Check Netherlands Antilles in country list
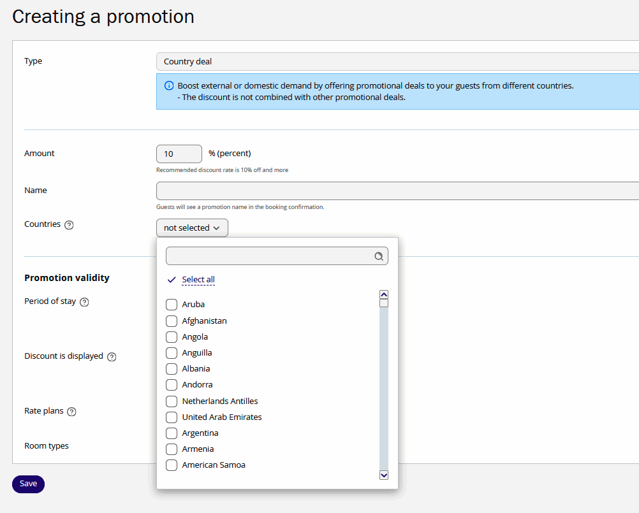The image size is (639, 513). click(x=171, y=401)
